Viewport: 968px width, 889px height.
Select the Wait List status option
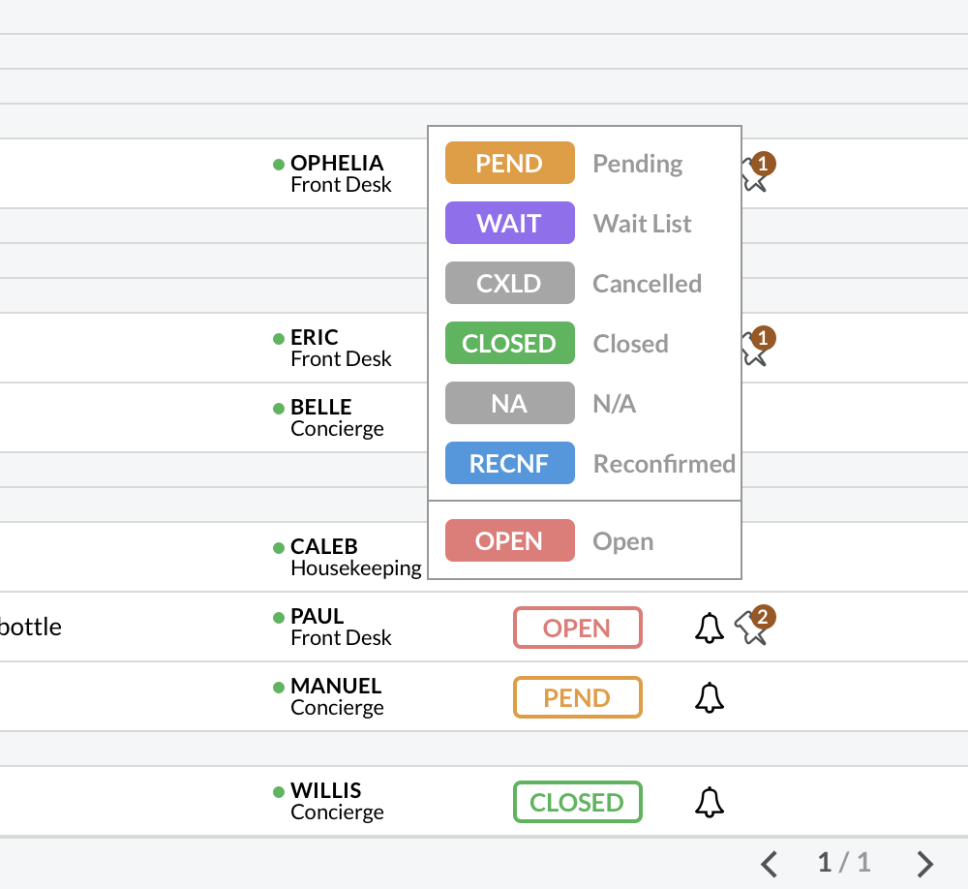(510, 223)
